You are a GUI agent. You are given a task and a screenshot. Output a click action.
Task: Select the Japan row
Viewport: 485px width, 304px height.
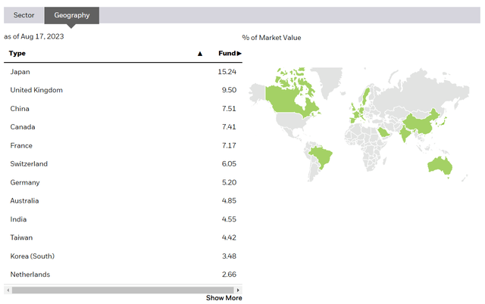(x=123, y=72)
